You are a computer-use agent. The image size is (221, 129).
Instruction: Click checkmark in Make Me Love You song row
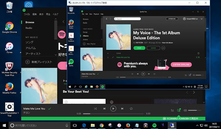coord(113,57)
